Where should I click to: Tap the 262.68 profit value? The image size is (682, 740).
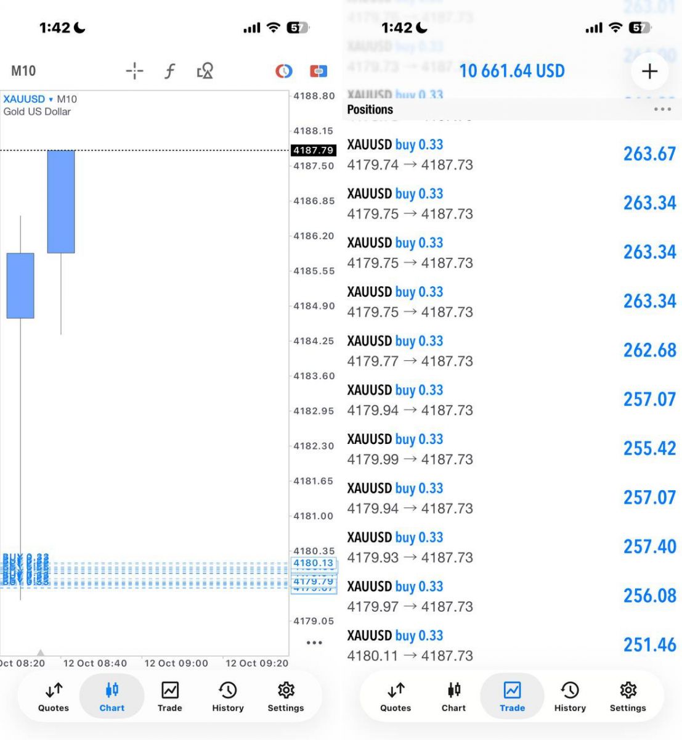[x=649, y=350]
